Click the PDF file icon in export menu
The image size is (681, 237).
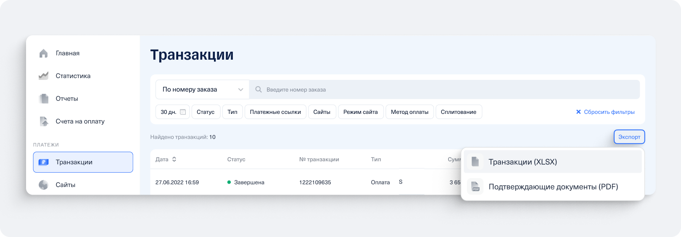pyautogui.click(x=475, y=187)
